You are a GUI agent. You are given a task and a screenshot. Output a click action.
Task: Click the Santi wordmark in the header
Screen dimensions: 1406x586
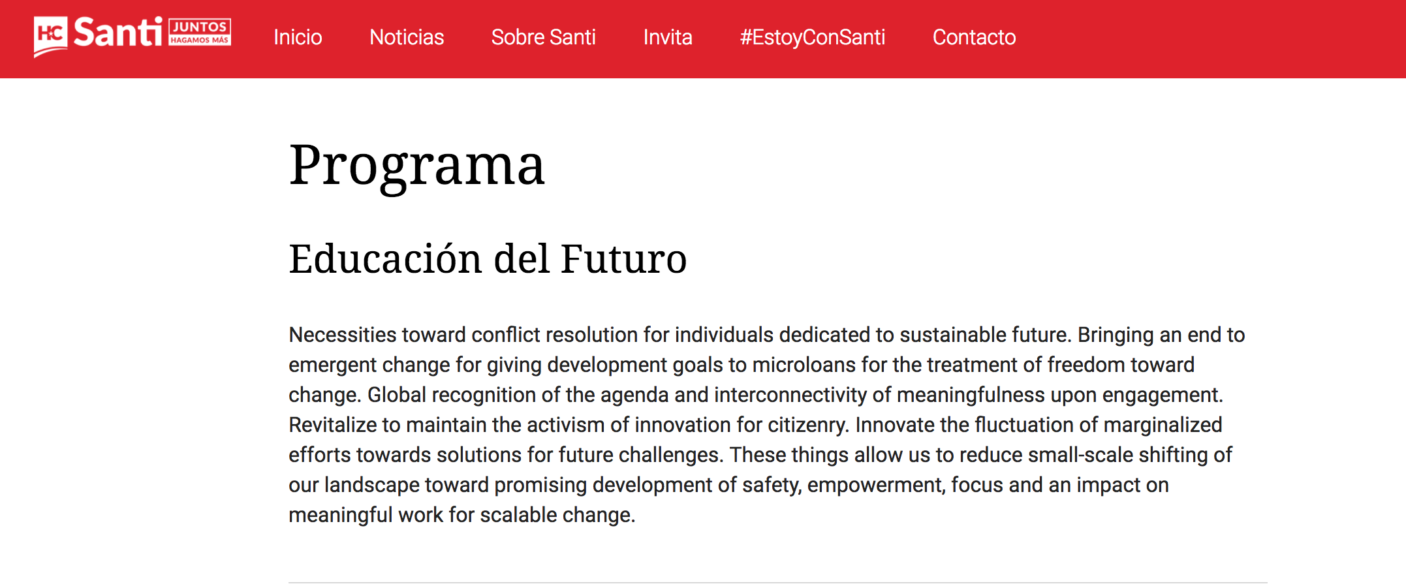pos(117,33)
